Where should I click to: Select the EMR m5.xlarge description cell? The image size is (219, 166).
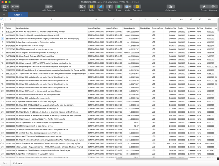(x=51, y=46)
